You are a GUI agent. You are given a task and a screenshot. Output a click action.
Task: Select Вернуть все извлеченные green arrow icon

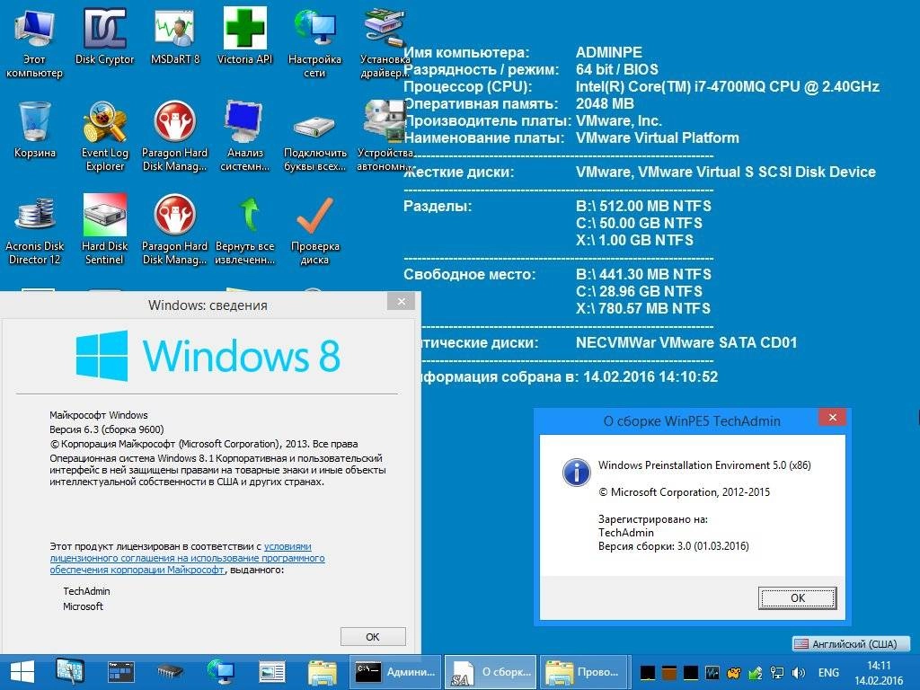click(244, 230)
